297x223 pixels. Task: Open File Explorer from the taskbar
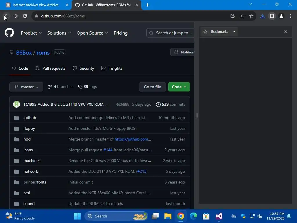coord(168,216)
